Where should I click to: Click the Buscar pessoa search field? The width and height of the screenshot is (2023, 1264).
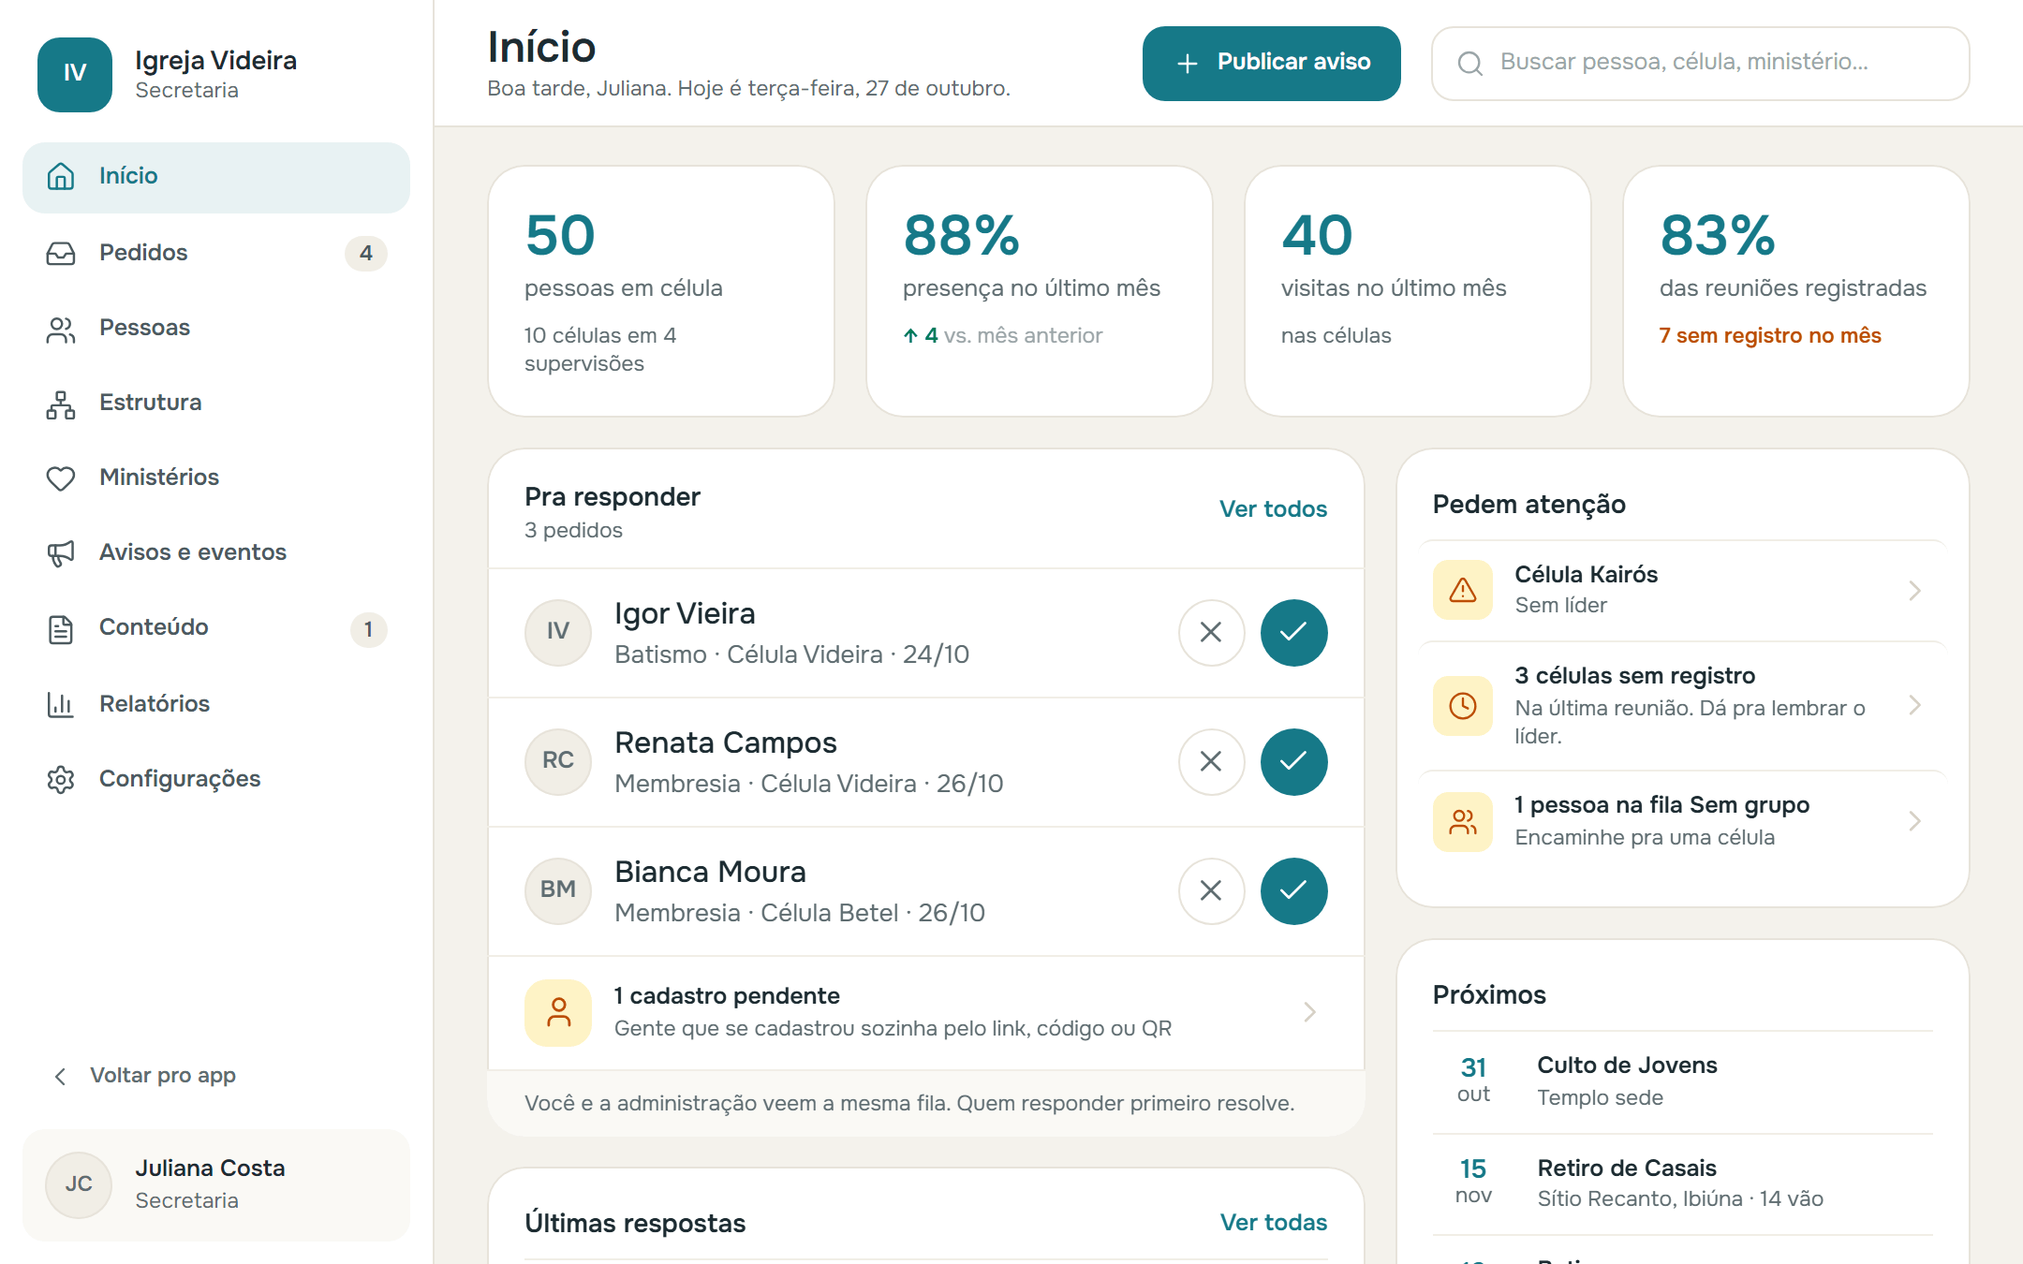pyautogui.click(x=1700, y=63)
